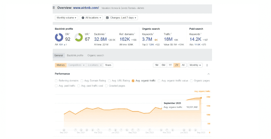Screen dimensions: 271x139
Task: Open the three-dot chart options menu
Action: (207, 65)
